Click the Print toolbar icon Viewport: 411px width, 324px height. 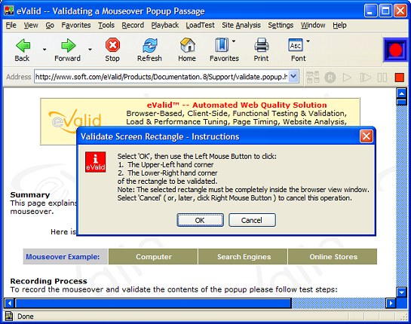tap(262, 45)
